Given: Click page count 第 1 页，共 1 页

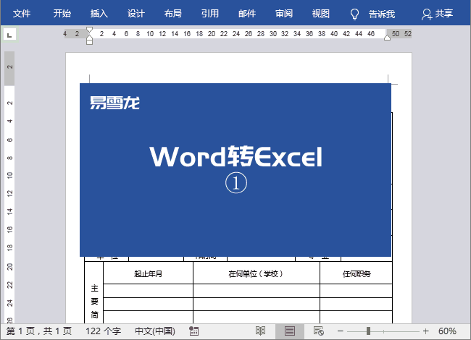Looking at the screenshot, I should pyautogui.click(x=39, y=331).
